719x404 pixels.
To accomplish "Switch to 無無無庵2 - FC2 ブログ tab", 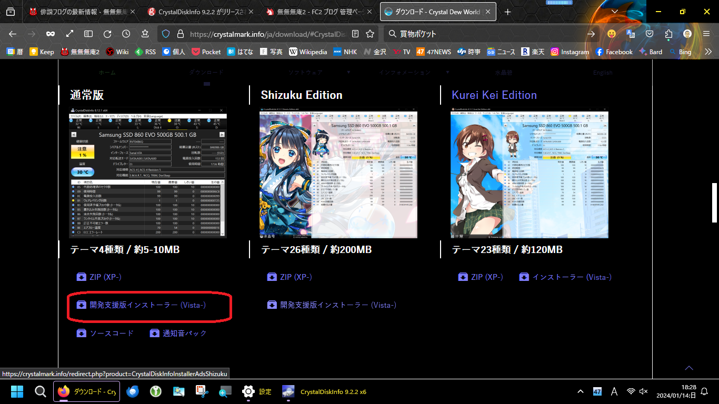I will [319, 12].
